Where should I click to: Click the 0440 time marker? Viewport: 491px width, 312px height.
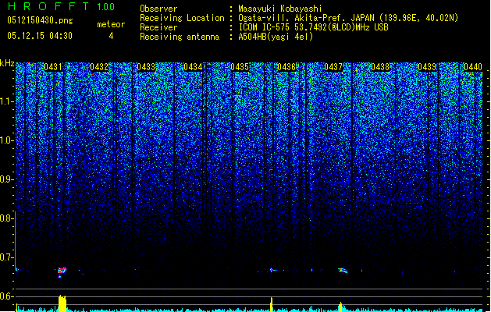[x=473, y=67]
